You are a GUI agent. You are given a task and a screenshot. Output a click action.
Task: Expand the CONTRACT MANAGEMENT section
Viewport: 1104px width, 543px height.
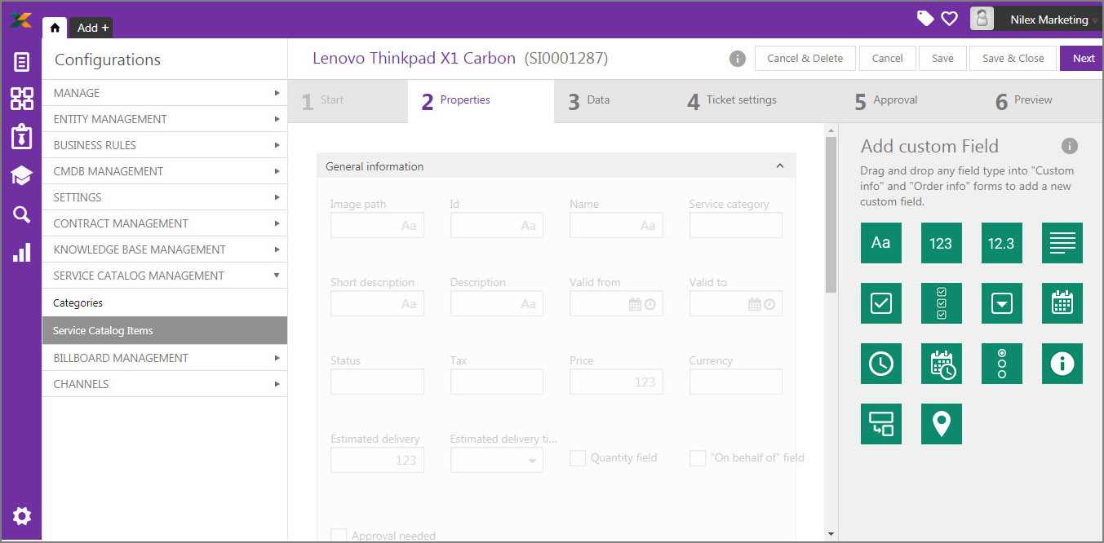(165, 223)
